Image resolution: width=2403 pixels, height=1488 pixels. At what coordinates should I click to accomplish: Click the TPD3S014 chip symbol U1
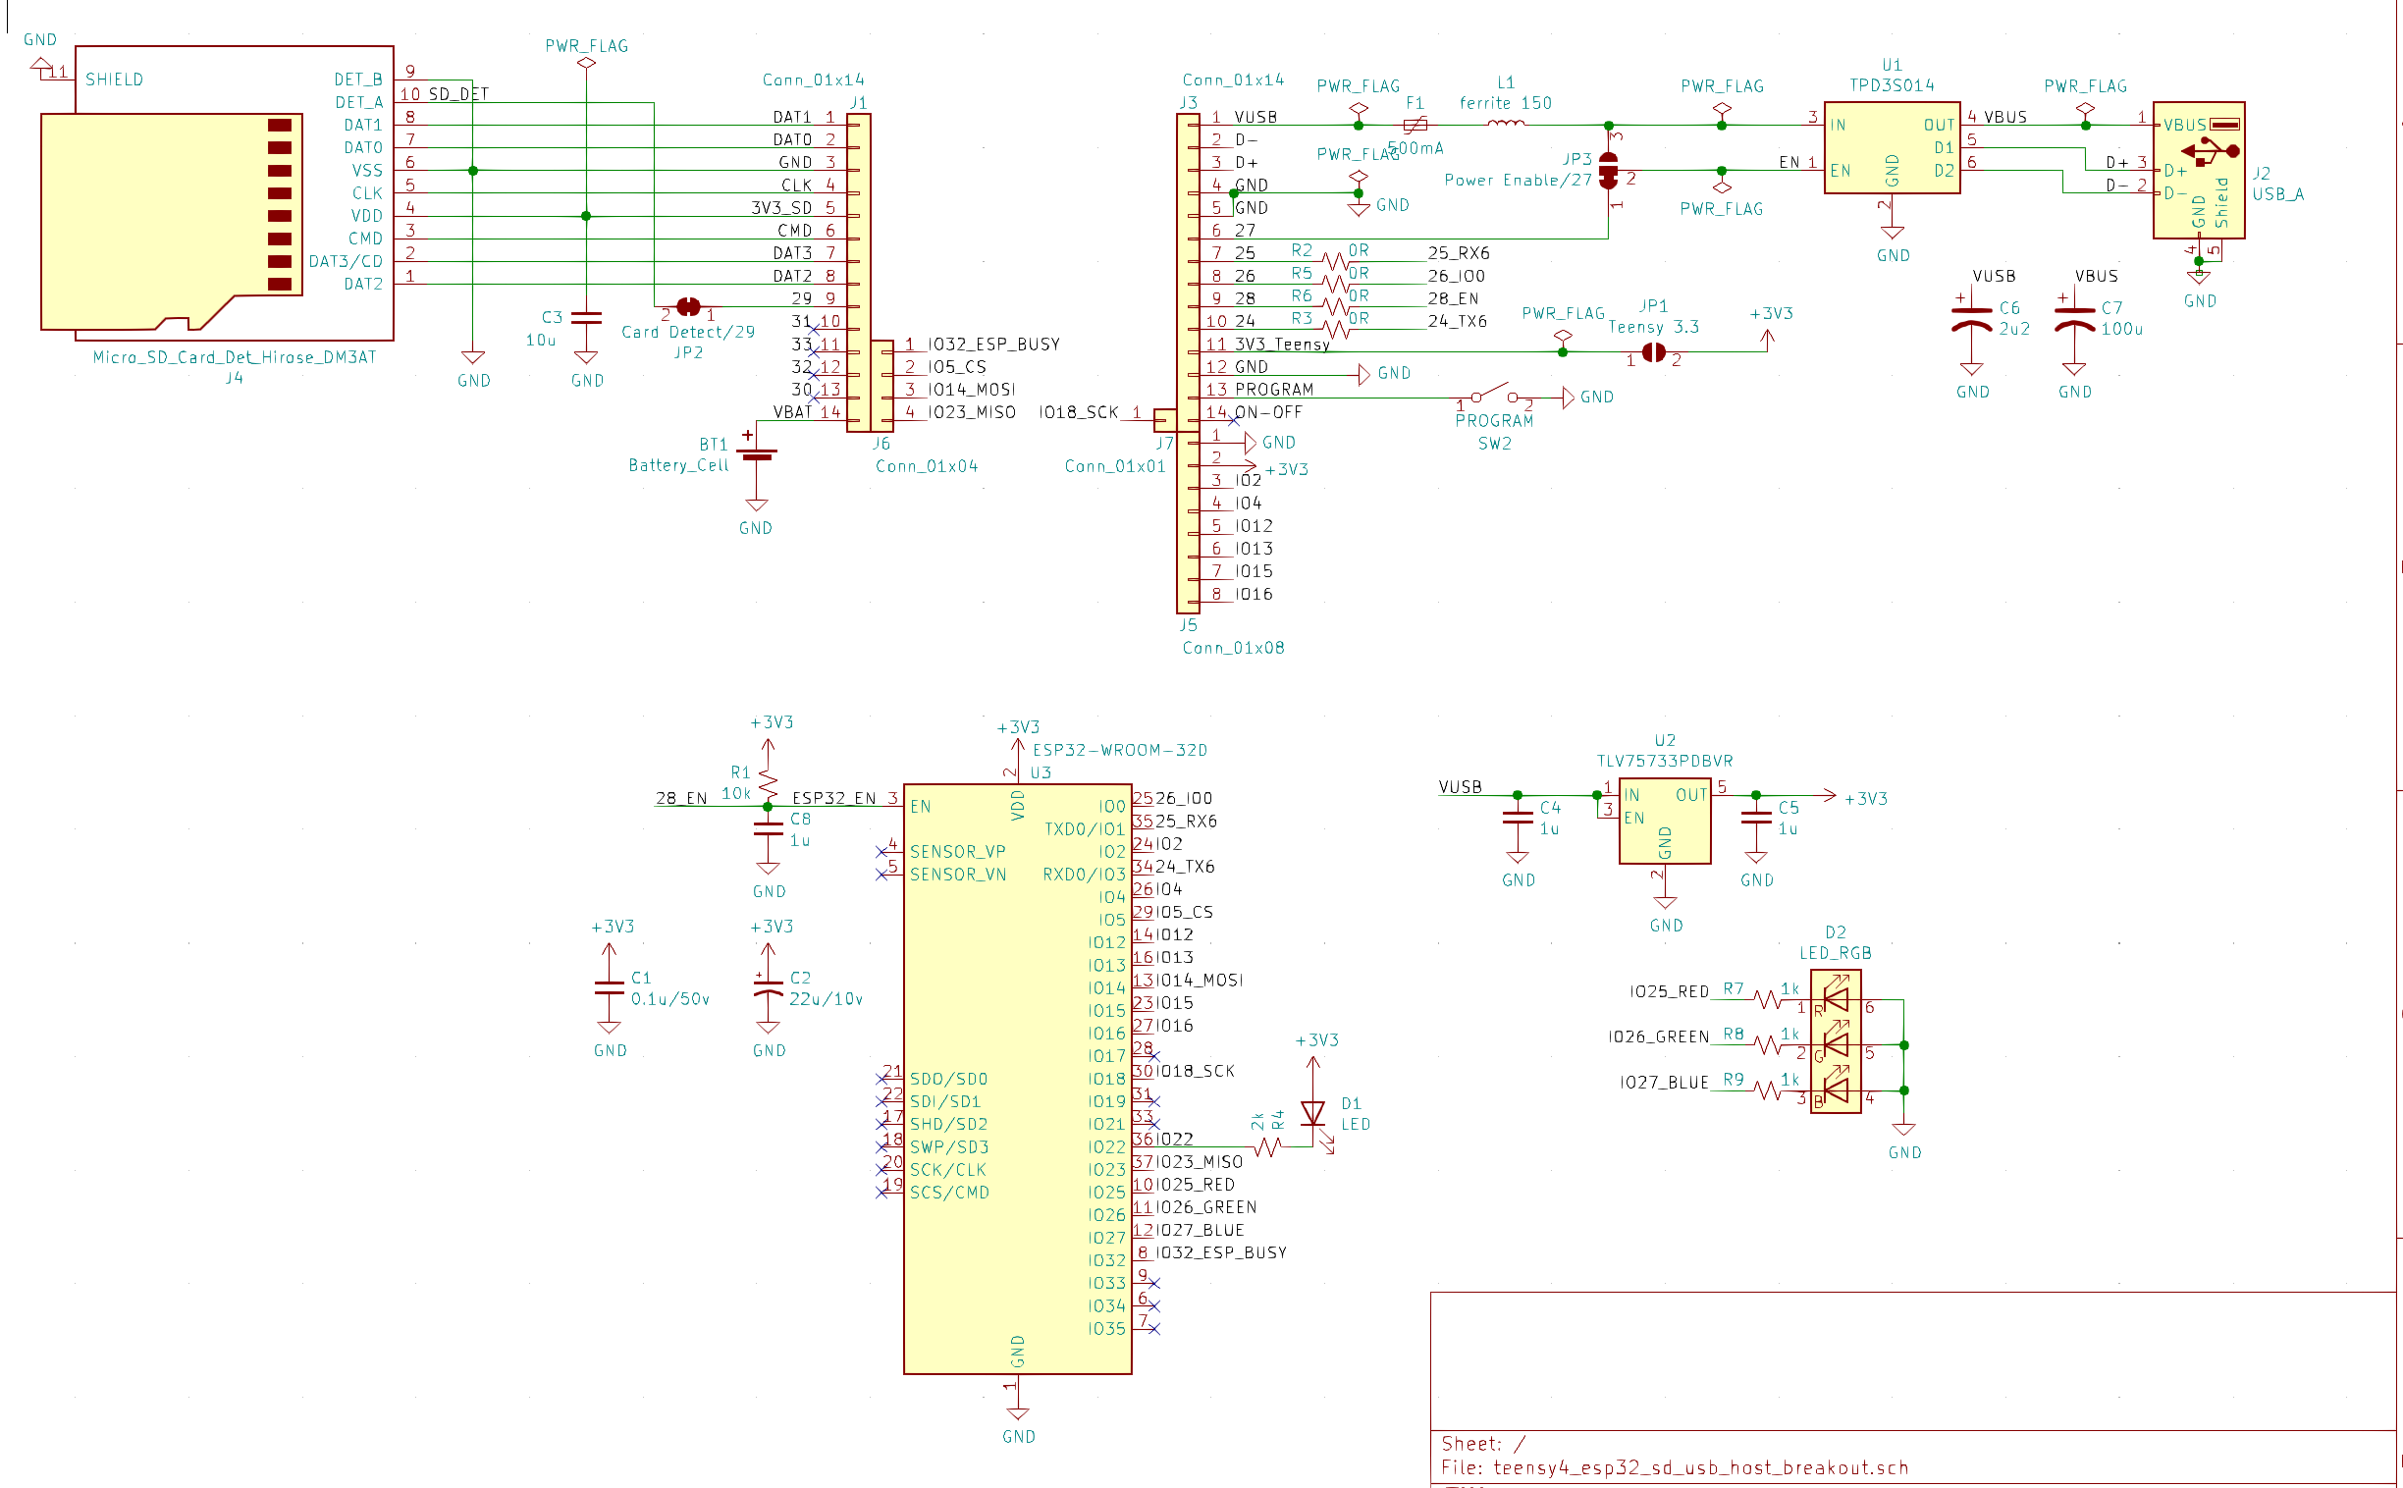pyautogui.click(x=1892, y=147)
